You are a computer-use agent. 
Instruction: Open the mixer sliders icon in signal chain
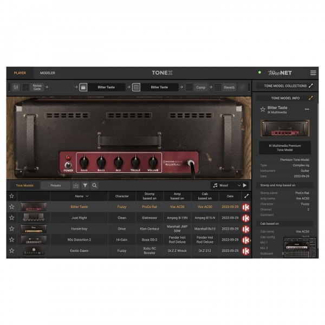[x=16, y=87]
